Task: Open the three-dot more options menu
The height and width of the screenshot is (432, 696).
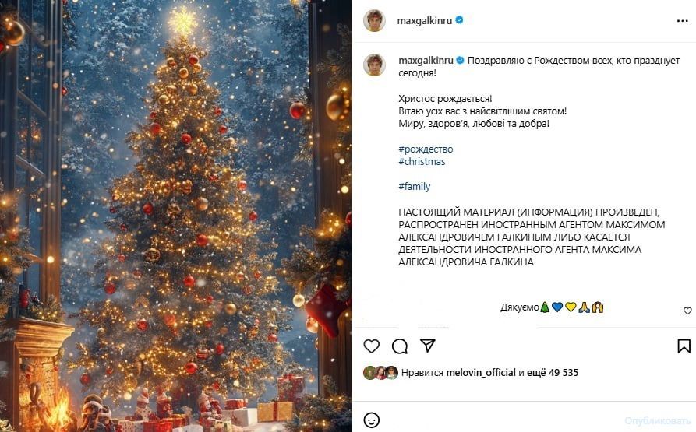Action: click(x=682, y=21)
